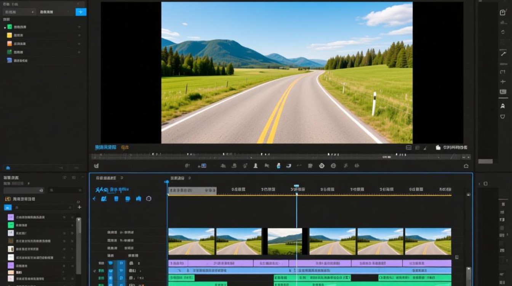The width and height of the screenshot is (512, 286).
Task: Select the letter A text tool on right
Action: pyautogui.click(x=503, y=106)
